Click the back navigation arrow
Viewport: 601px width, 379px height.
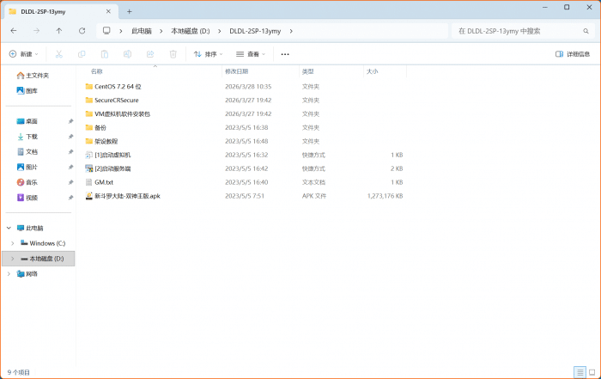point(13,30)
